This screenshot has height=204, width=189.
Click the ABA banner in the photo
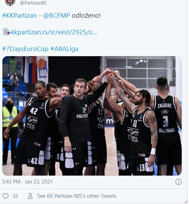(43, 68)
